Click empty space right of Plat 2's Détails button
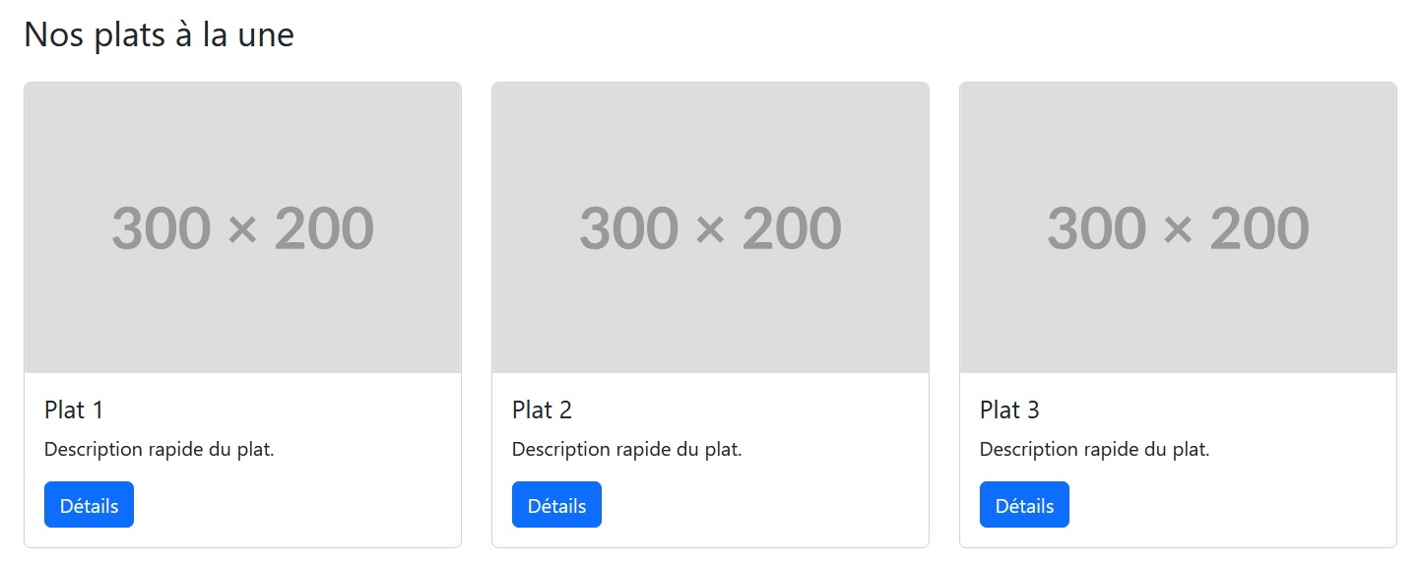The image size is (1421, 566). tap(763, 505)
